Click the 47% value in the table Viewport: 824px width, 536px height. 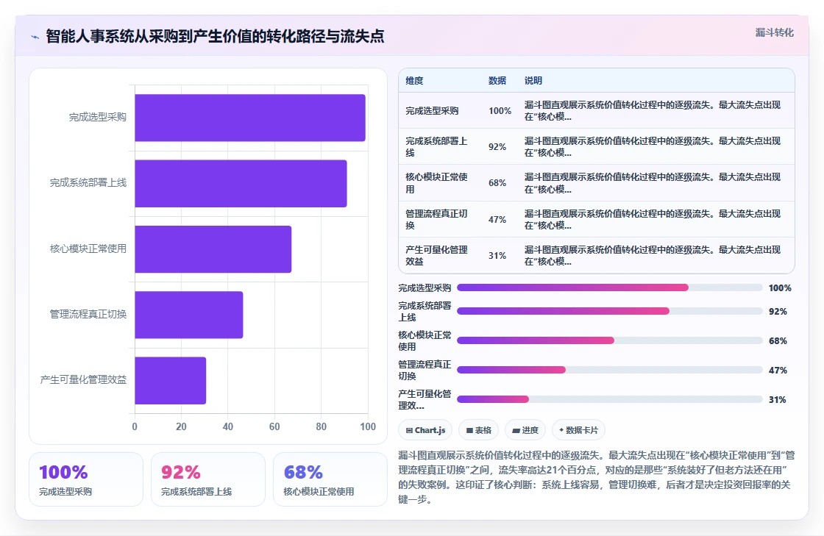point(497,219)
